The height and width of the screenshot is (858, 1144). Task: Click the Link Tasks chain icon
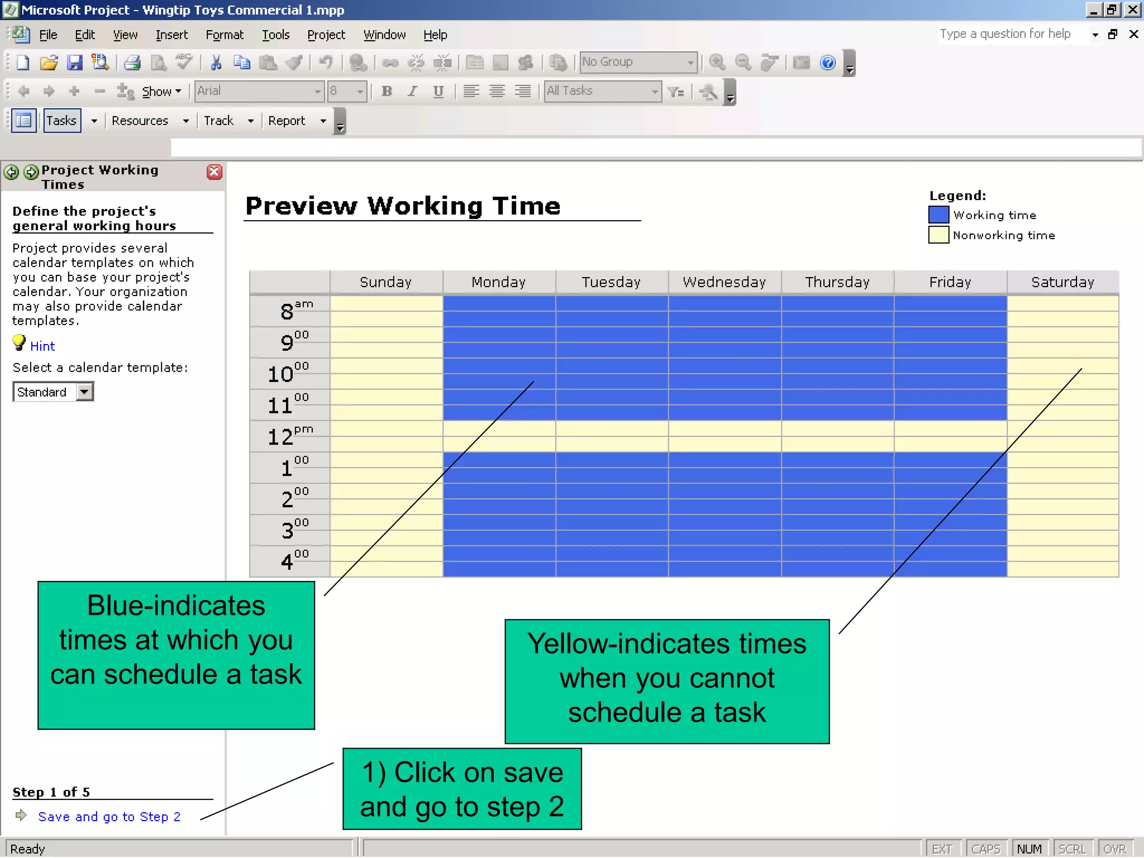tap(390, 63)
